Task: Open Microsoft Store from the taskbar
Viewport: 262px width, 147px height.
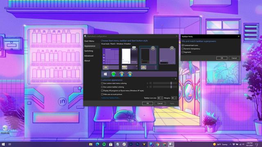Action: [x=111, y=144]
